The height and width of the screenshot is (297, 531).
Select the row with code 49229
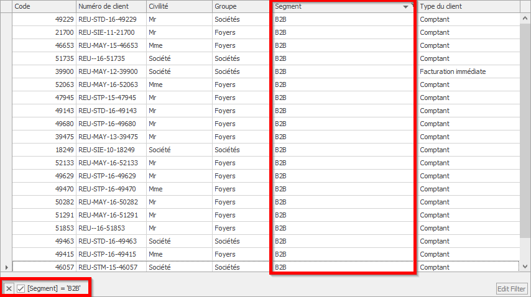point(266,19)
